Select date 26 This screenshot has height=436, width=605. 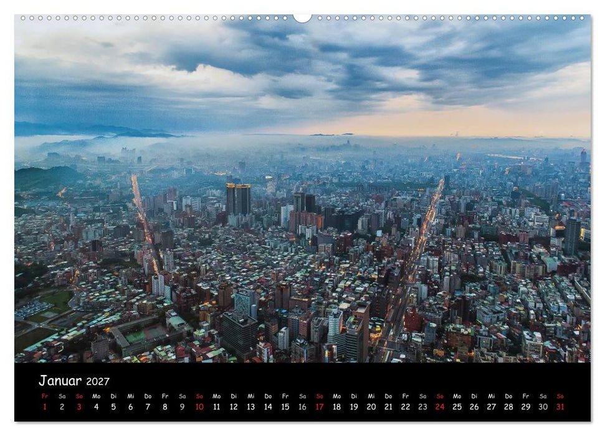tap(474, 407)
